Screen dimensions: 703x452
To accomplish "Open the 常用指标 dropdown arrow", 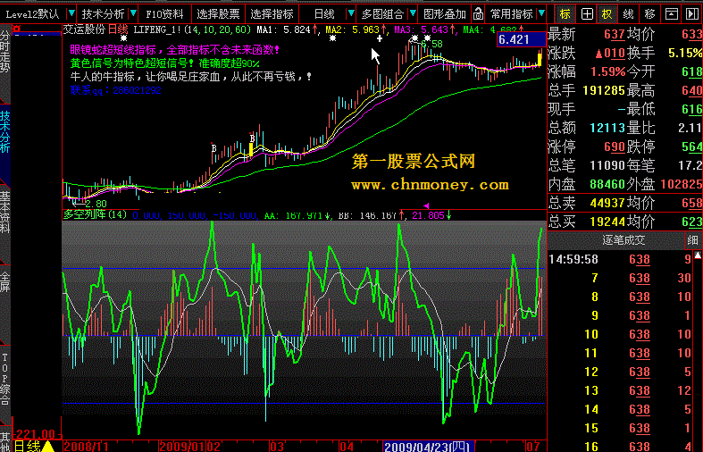I will pyautogui.click(x=541, y=13).
